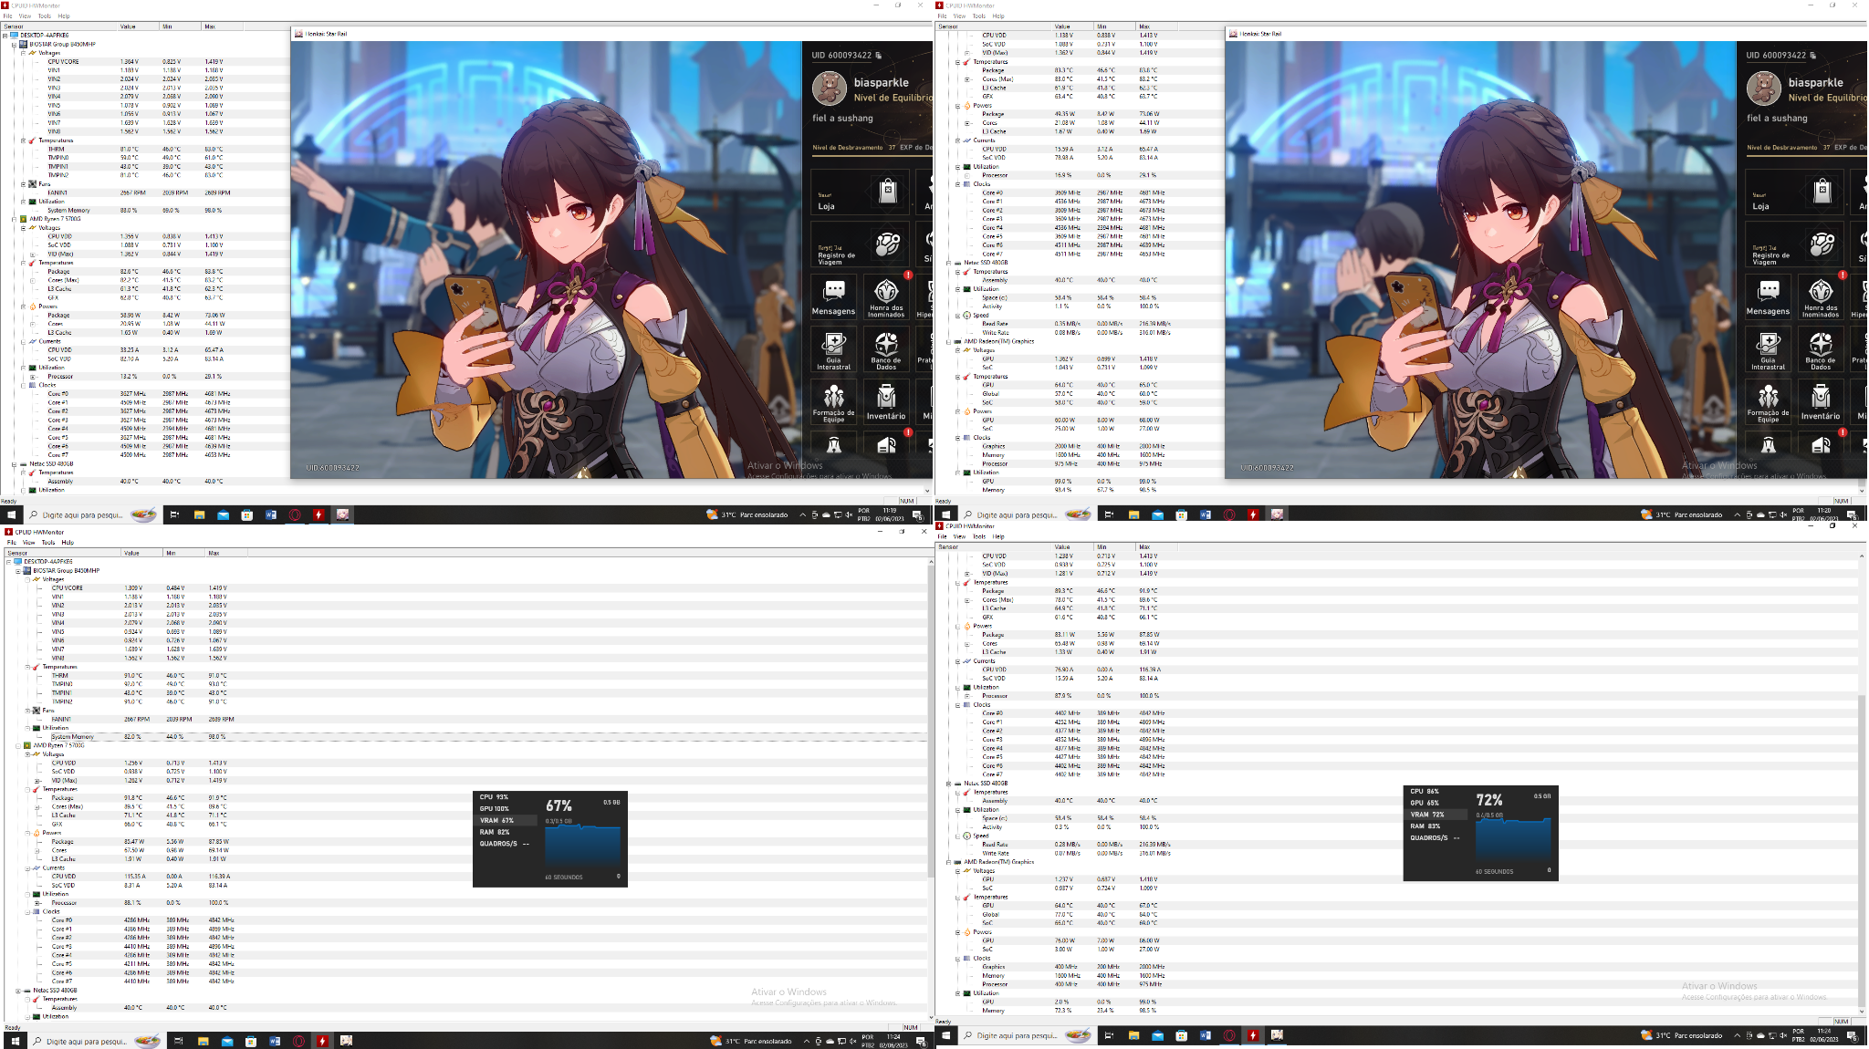Open Inventário in the top-right game window
The width and height of the screenshot is (1869, 1049).
tap(1820, 403)
